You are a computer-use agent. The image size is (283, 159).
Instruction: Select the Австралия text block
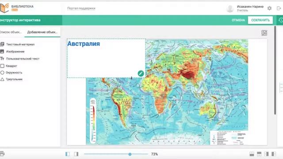point(106,58)
